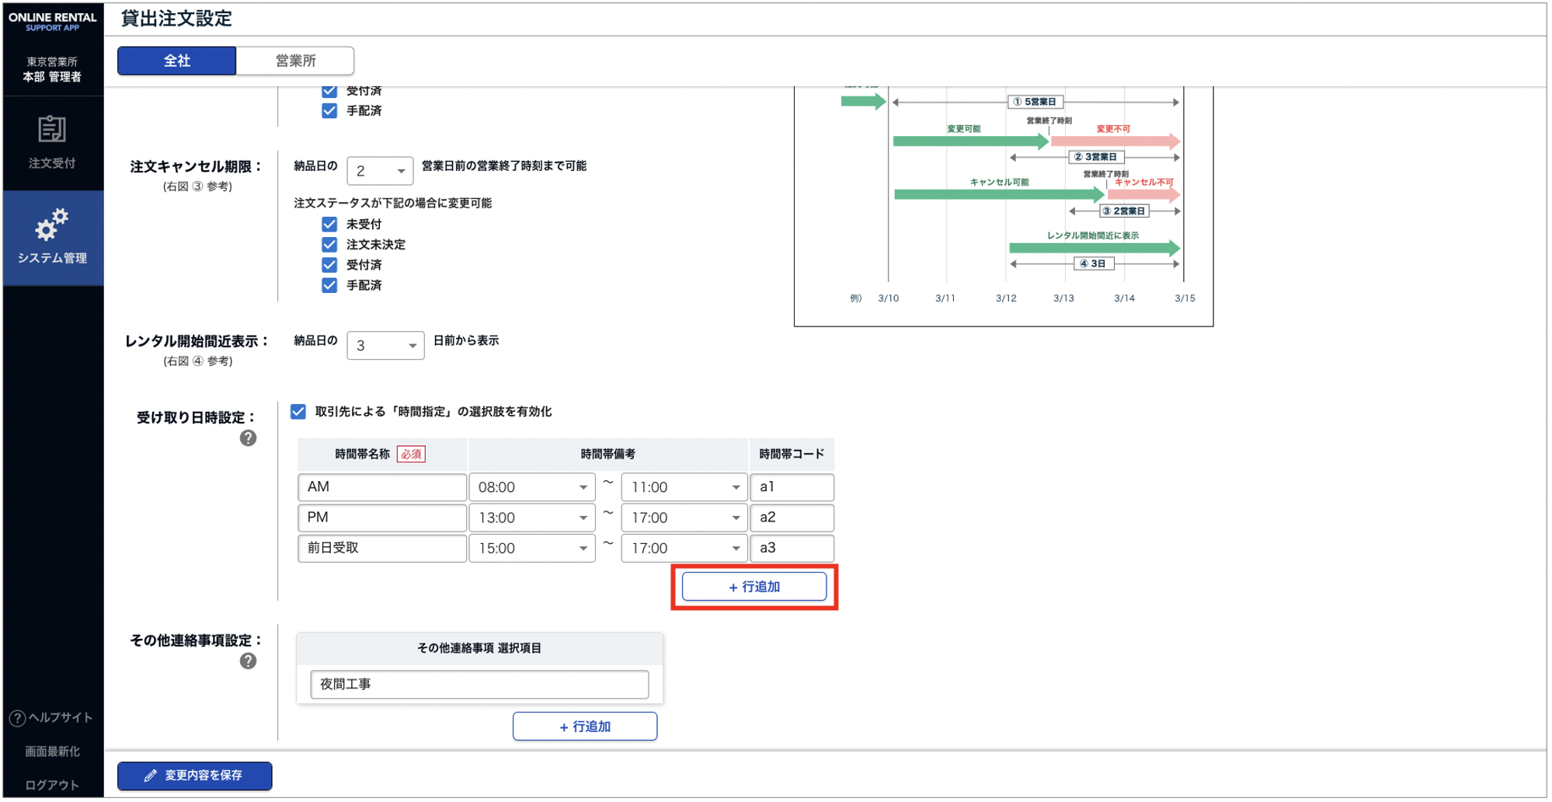Viewport: 1552px width, 802px height.
Task: Open PM end time 17:00 dropdown
Action: click(x=684, y=518)
